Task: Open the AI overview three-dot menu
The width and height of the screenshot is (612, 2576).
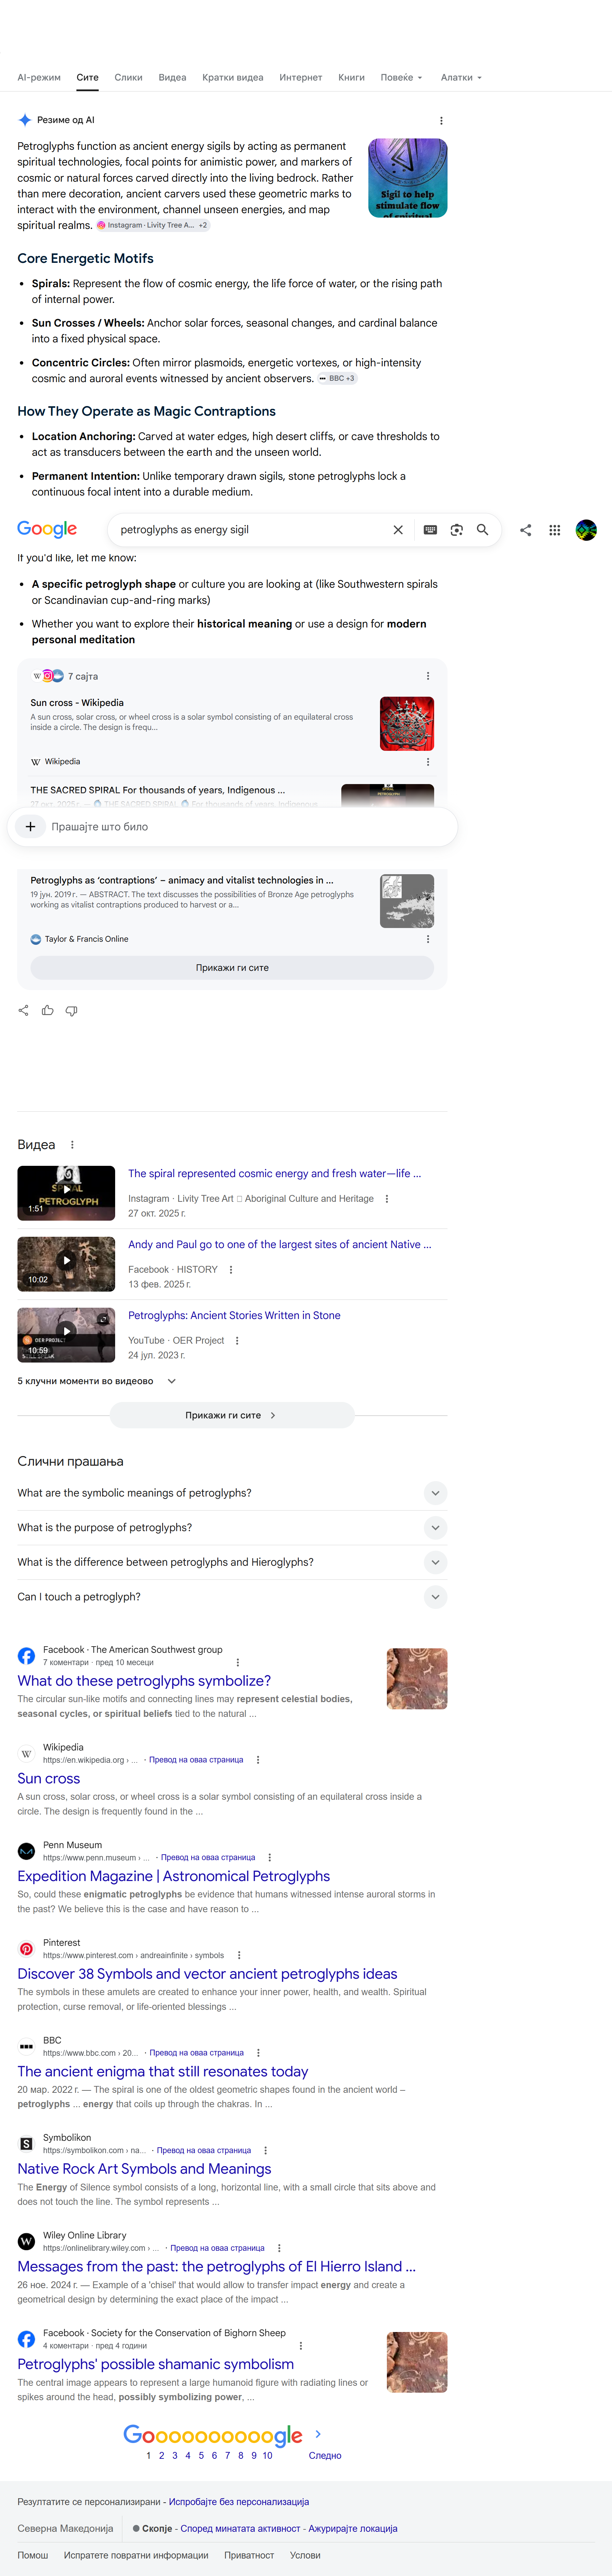Action: [x=441, y=121]
